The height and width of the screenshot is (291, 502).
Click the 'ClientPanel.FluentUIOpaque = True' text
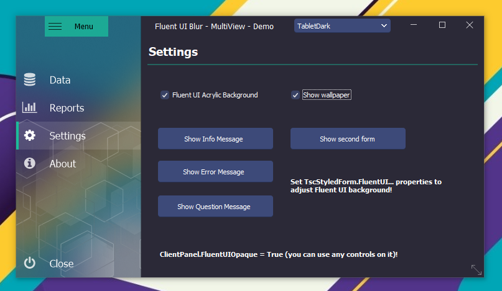[x=279, y=254]
